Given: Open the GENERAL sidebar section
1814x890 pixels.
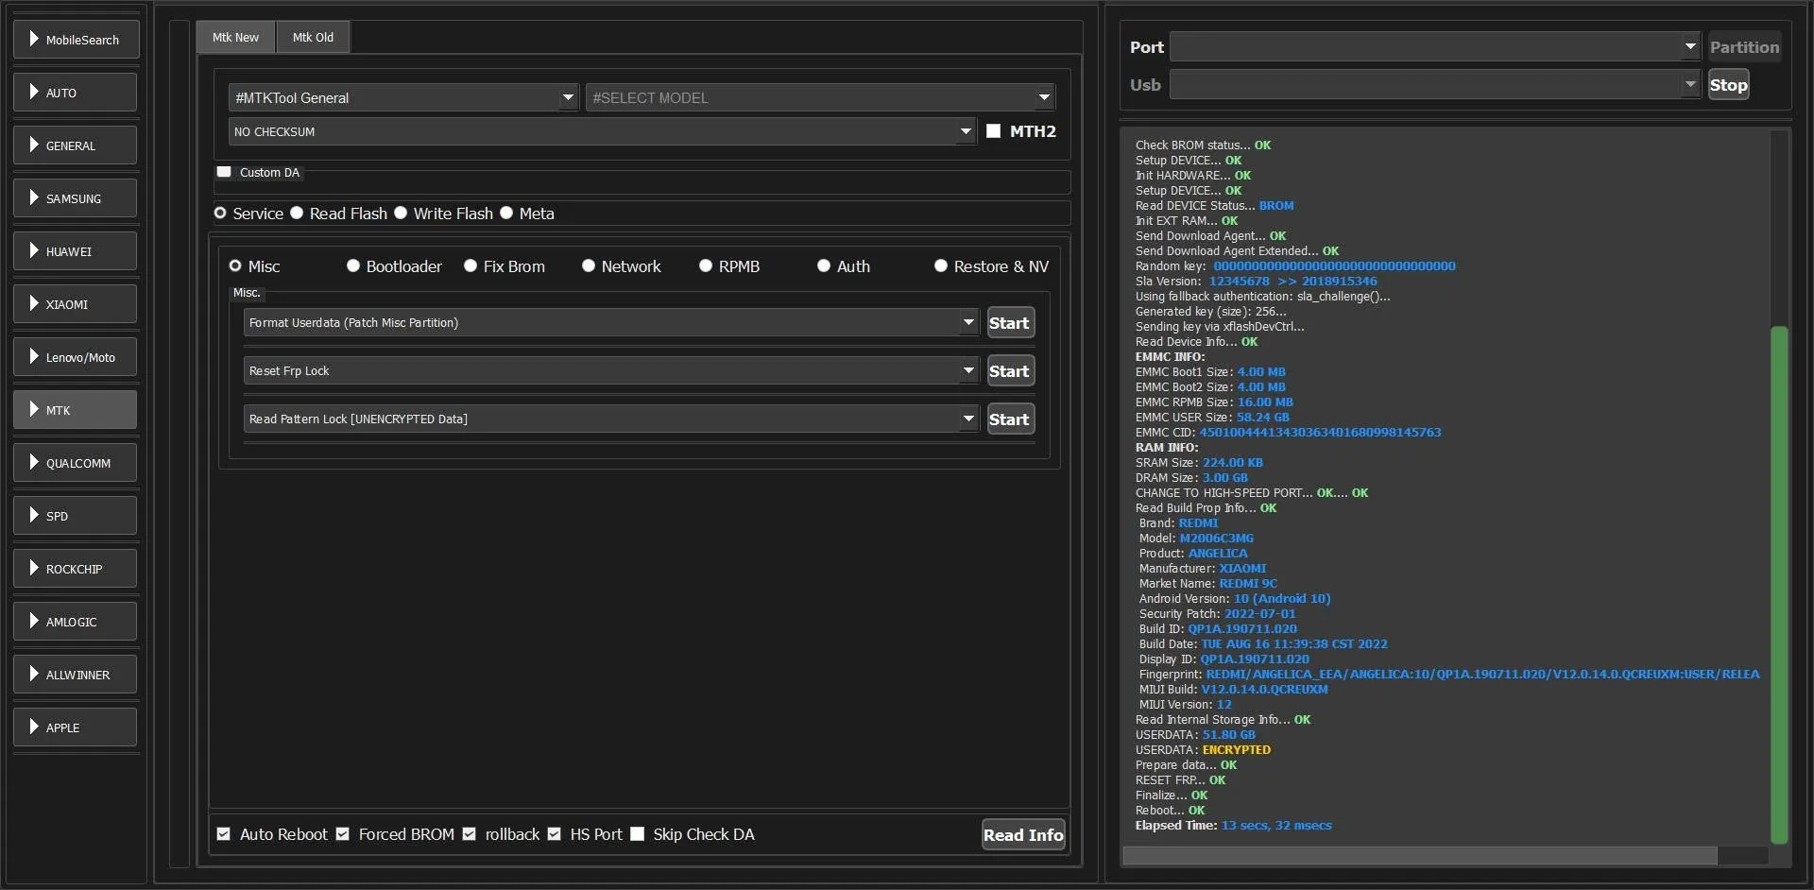Looking at the screenshot, I should tap(76, 145).
